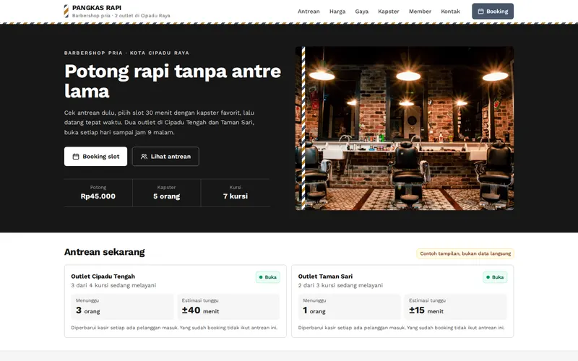Click '3 dari 4 kursi sedang melayani'

point(113,285)
